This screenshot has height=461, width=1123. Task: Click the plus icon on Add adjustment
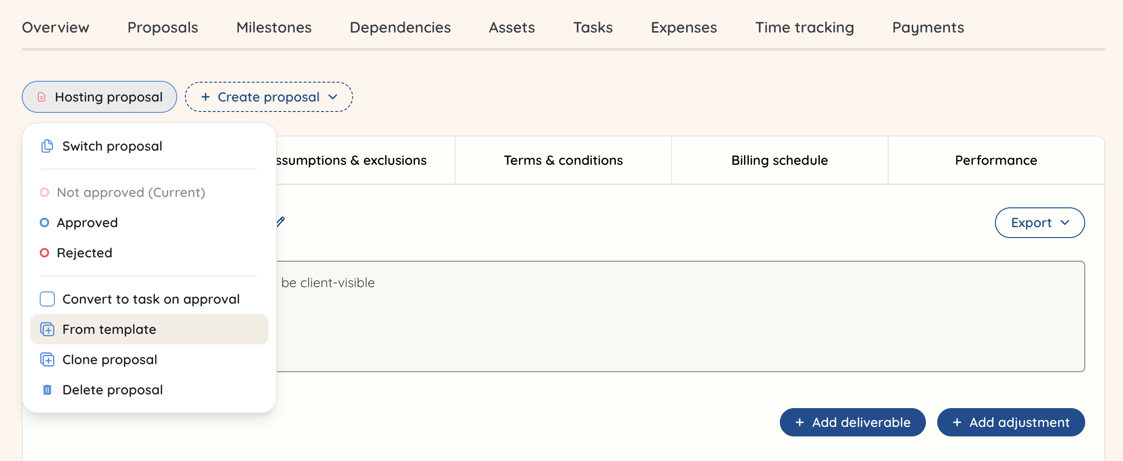point(958,422)
